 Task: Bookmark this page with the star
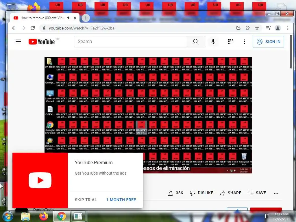coord(257,28)
